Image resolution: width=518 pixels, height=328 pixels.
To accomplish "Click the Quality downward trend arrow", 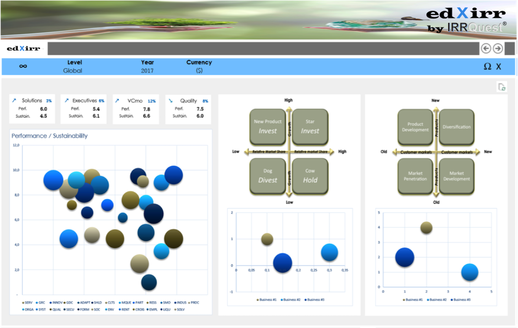I will tap(171, 101).
